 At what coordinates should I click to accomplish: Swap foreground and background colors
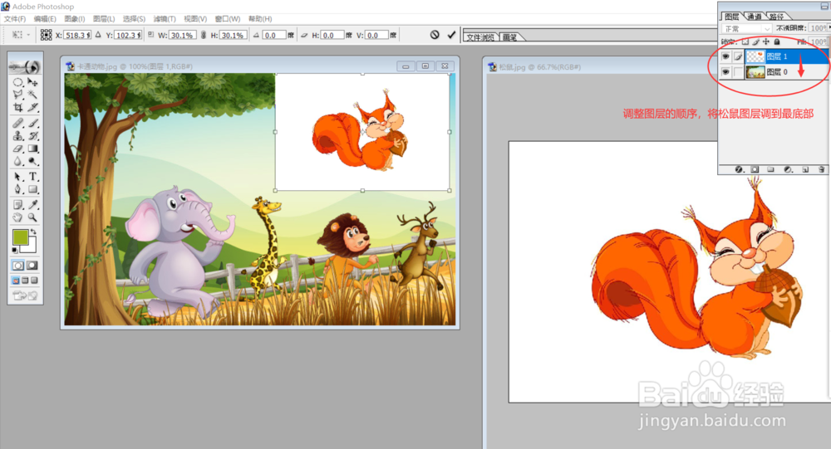click(33, 232)
